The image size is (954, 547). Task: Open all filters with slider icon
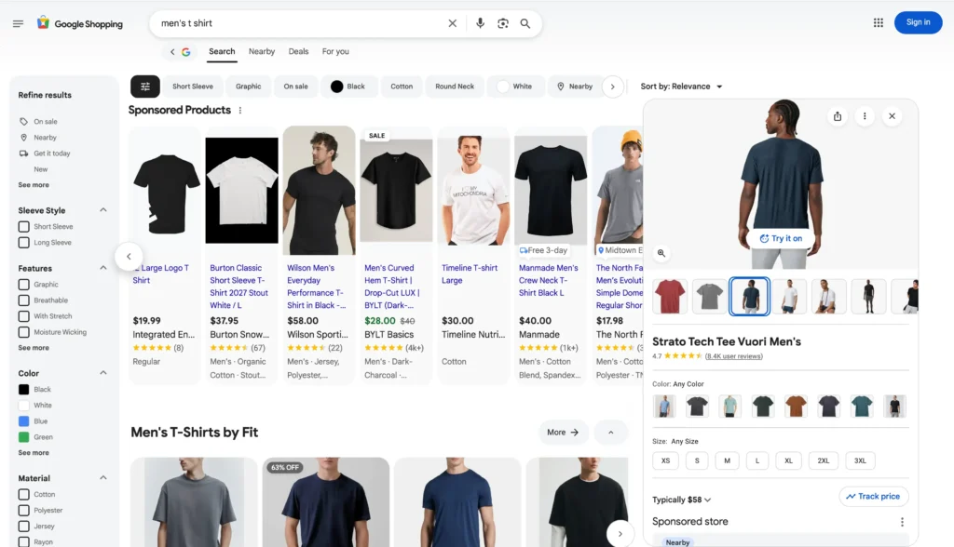pyautogui.click(x=144, y=87)
